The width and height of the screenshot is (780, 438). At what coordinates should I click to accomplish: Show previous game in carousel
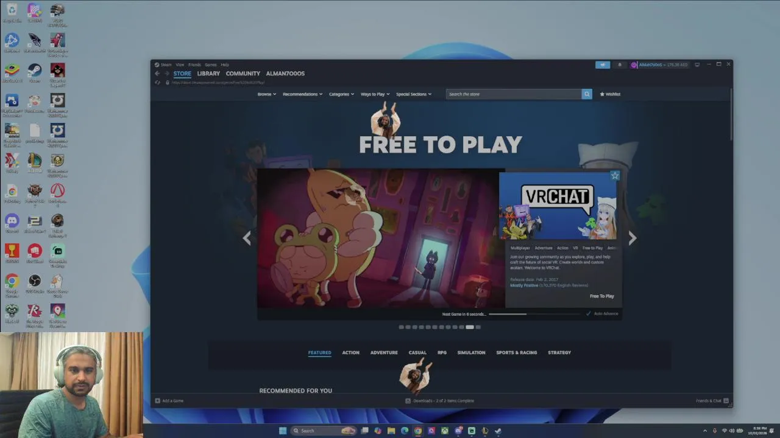click(x=247, y=238)
